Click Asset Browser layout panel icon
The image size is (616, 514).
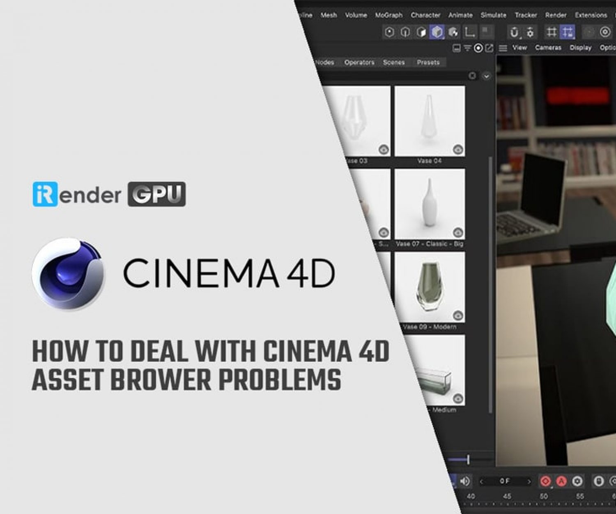click(x=456, y=48)
